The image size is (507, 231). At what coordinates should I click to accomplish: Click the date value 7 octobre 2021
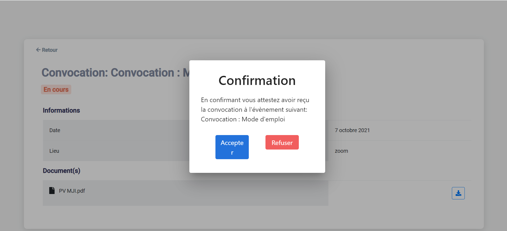point(352,130)
